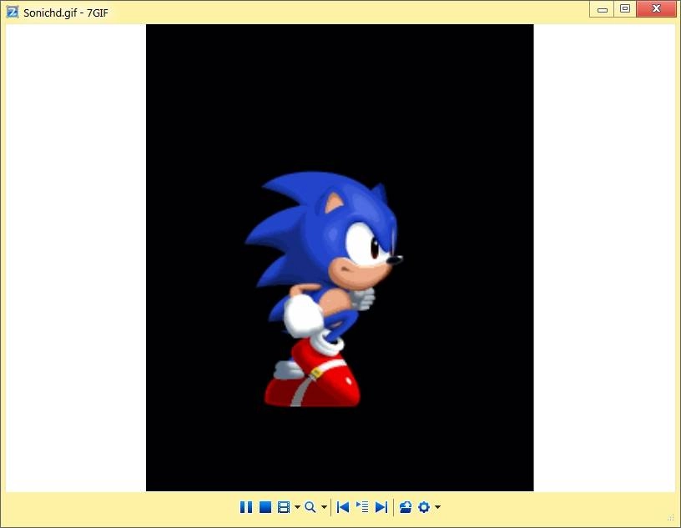Image resolution: width=681 pixels, height=528 pixels.
Task: Click the Sonic animation image
Action: coord(340,258)
